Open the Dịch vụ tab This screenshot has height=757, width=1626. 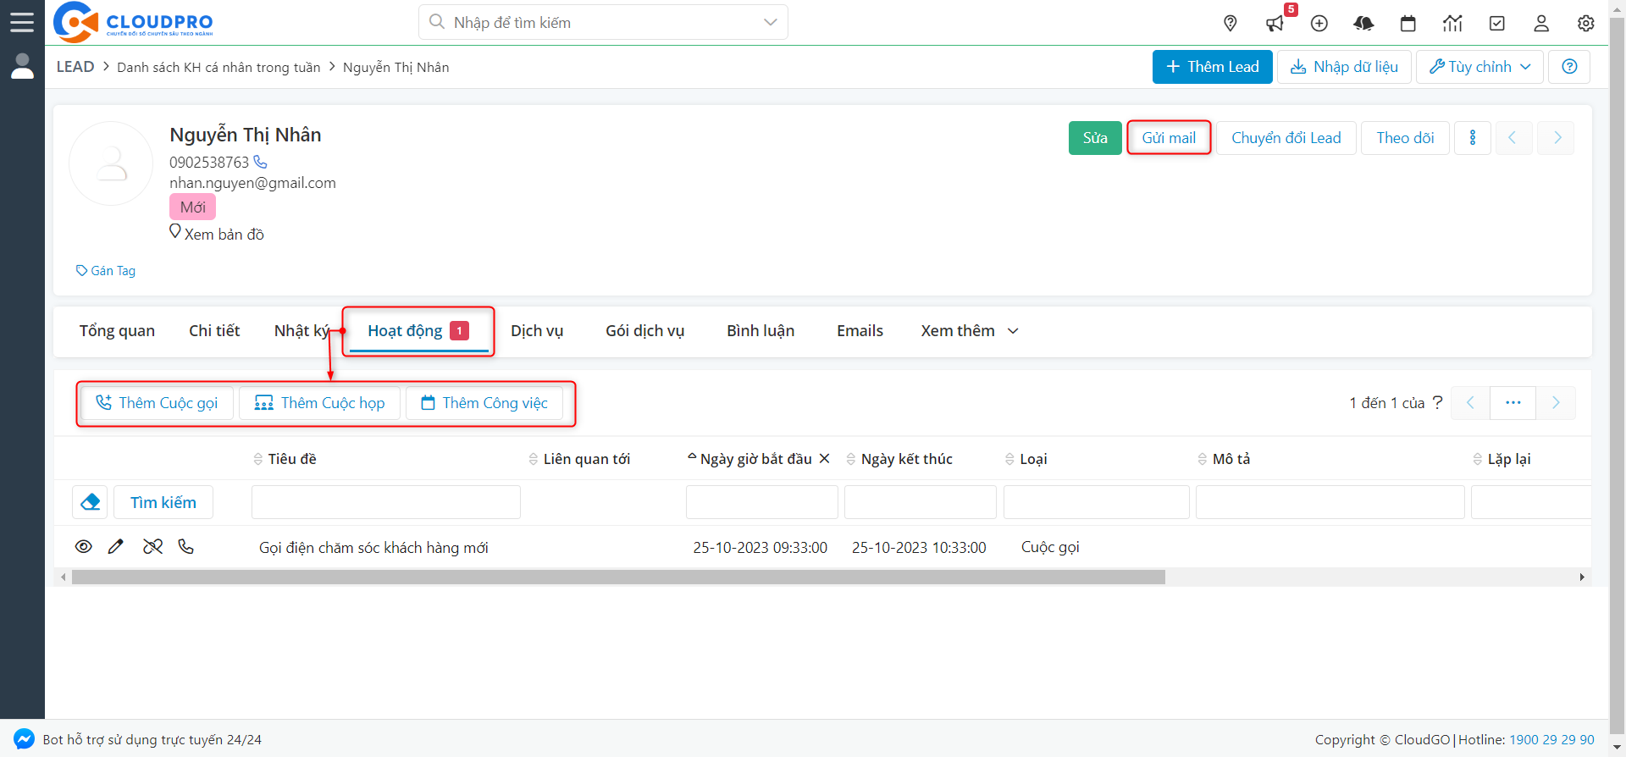coord(537,331)
